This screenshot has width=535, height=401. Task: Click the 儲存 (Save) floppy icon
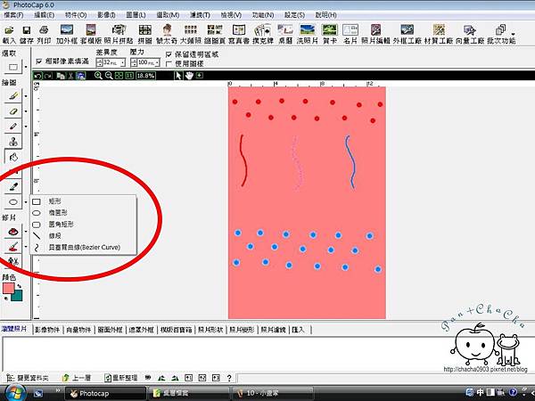coord(26,34)
